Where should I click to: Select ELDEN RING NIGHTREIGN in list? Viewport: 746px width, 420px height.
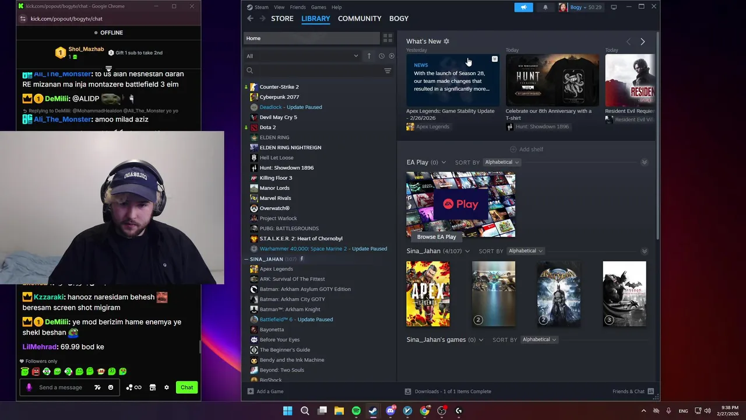click(x=290, y=148)
